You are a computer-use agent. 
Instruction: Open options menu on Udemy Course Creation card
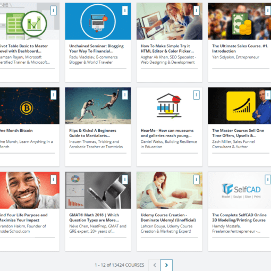tap(196, 180)
